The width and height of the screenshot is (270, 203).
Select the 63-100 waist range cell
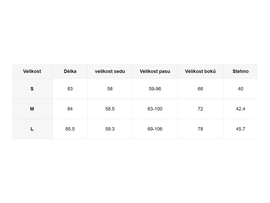(x=155, y=109)
